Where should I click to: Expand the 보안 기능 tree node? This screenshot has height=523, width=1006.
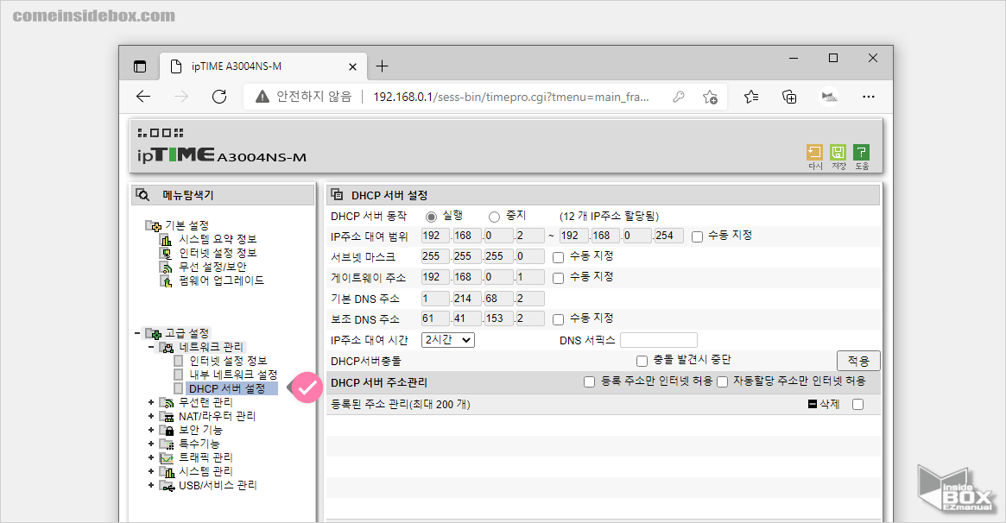click(151, 430)
